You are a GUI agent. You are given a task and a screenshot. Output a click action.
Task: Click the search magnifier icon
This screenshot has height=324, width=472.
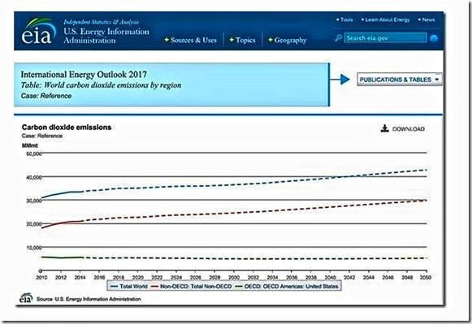click(x=338, y=38)
